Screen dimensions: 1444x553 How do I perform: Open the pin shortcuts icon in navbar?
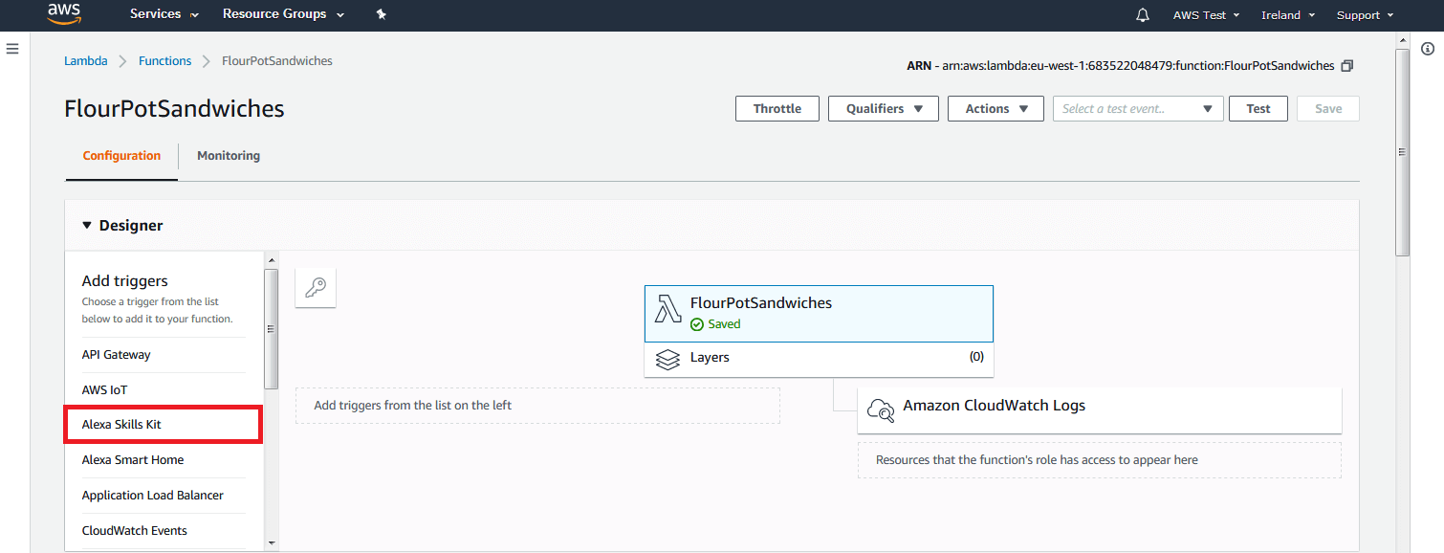click(x=381, y=14)
